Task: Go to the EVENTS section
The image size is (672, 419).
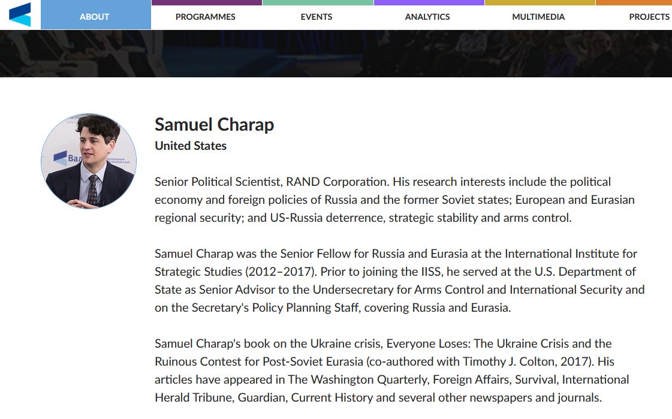Action: [317, 17]
